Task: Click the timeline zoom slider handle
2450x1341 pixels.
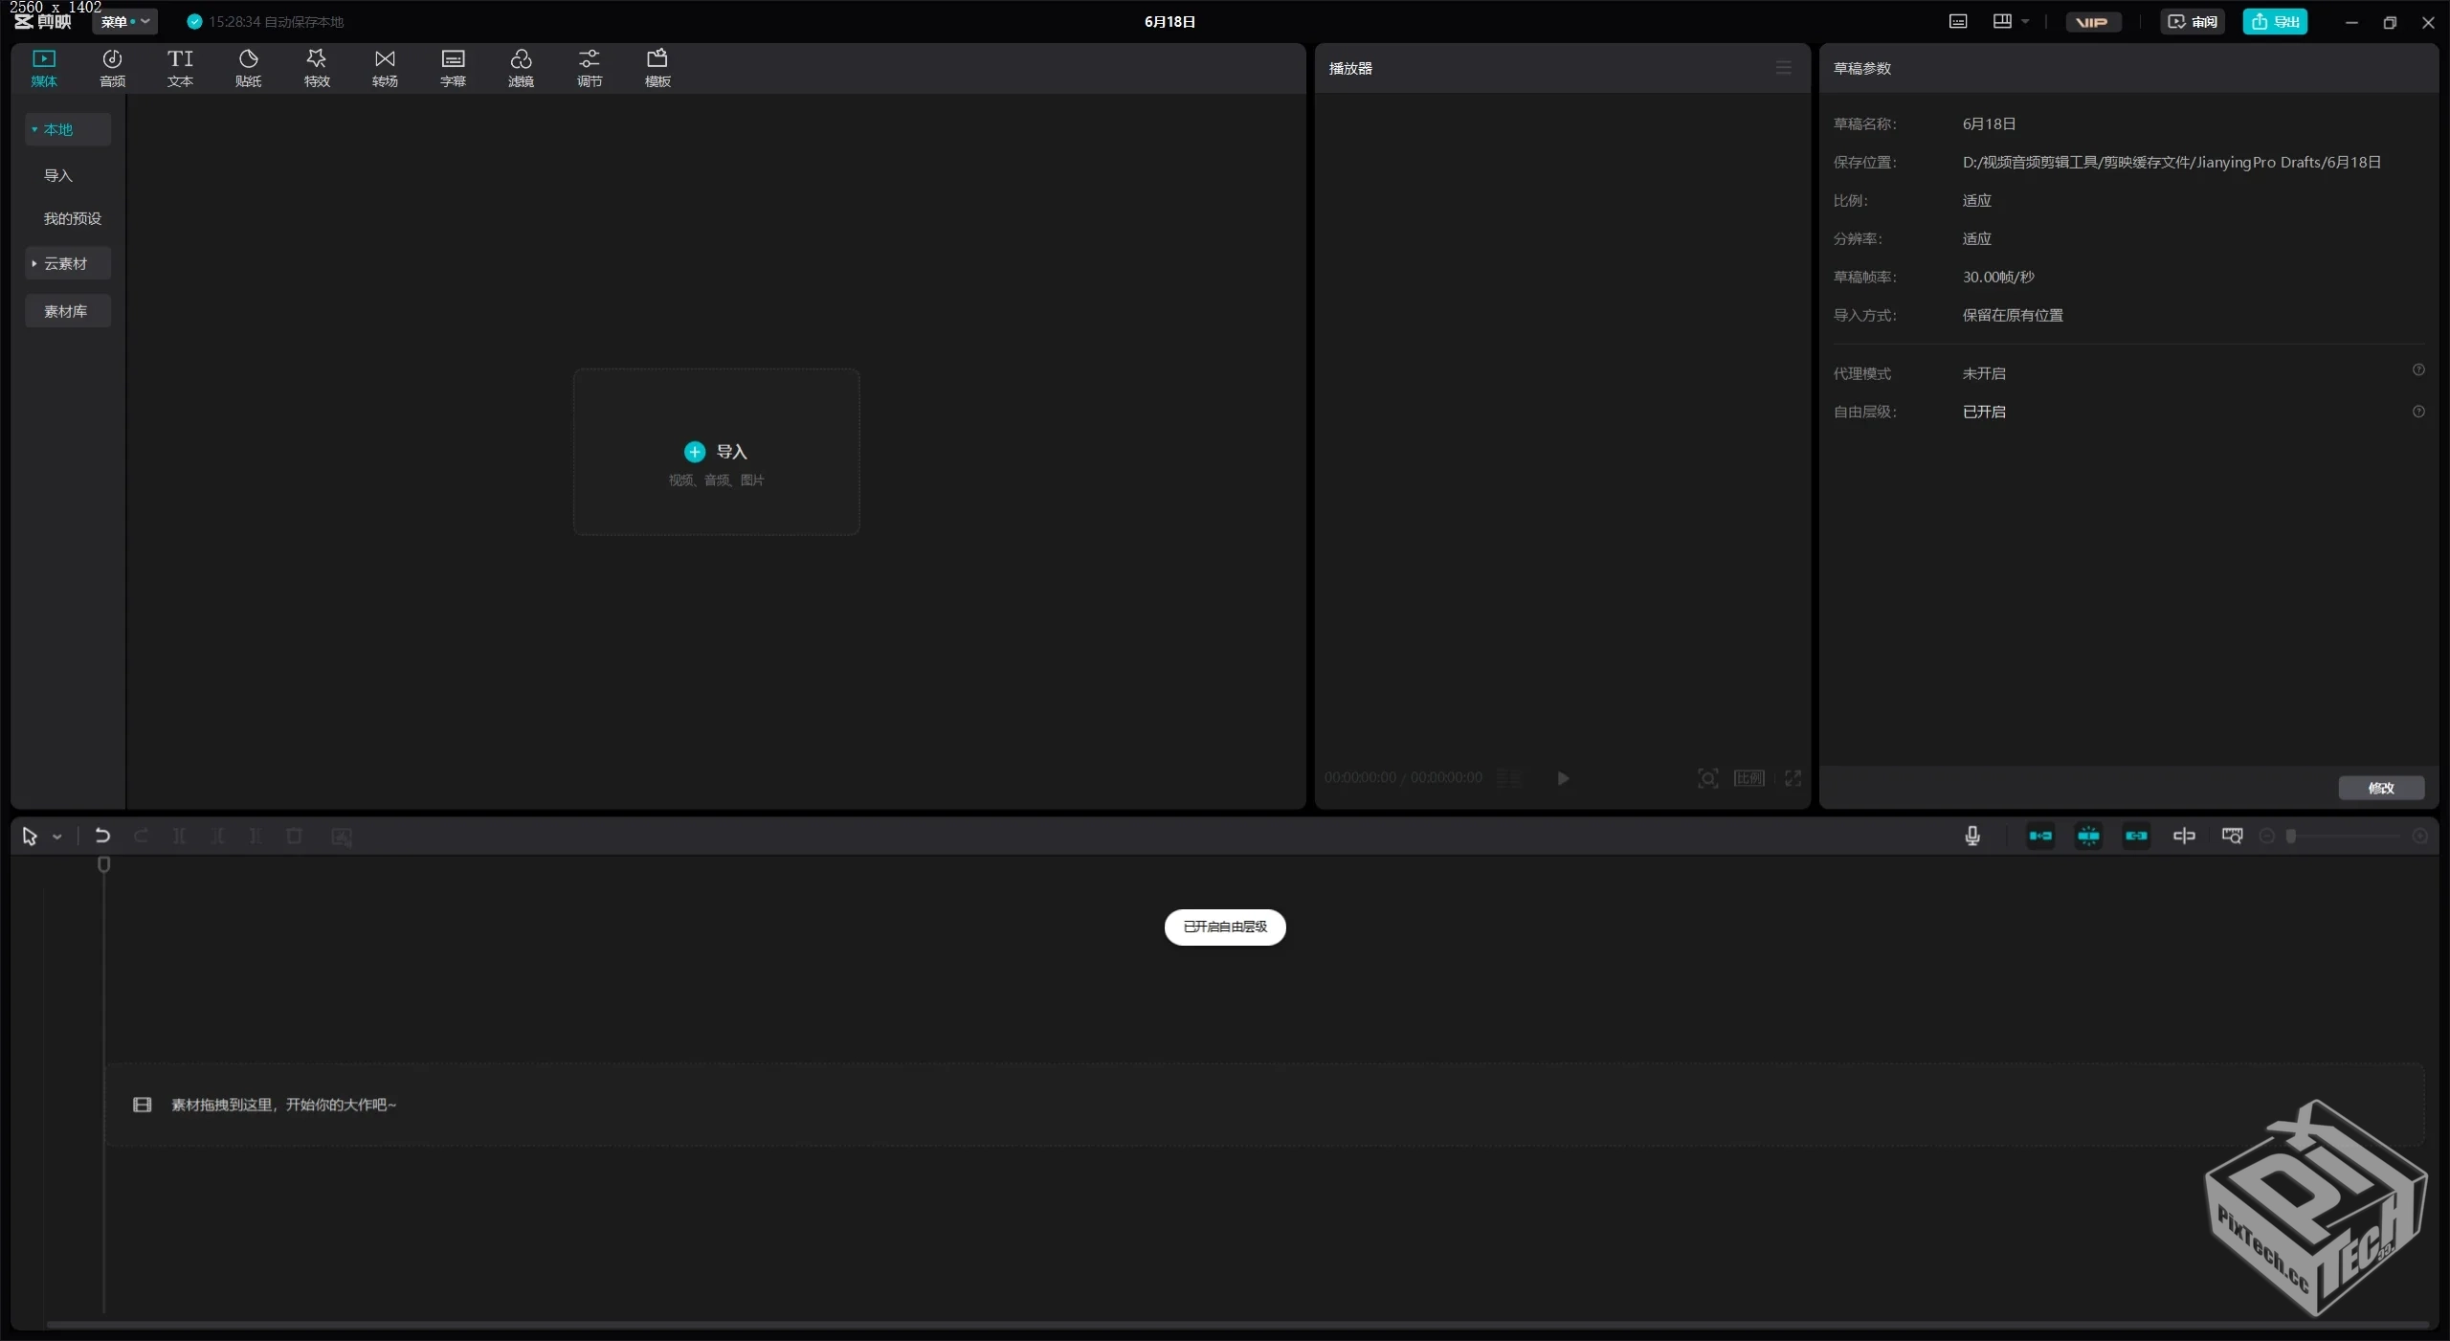Action: pyautogui.click(x=2291, y=836)
